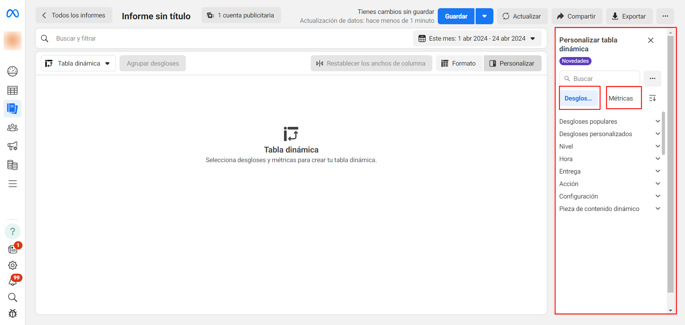Expand the Acción section
This screenshot has height=325, width=685.
(x=610, y=184)
